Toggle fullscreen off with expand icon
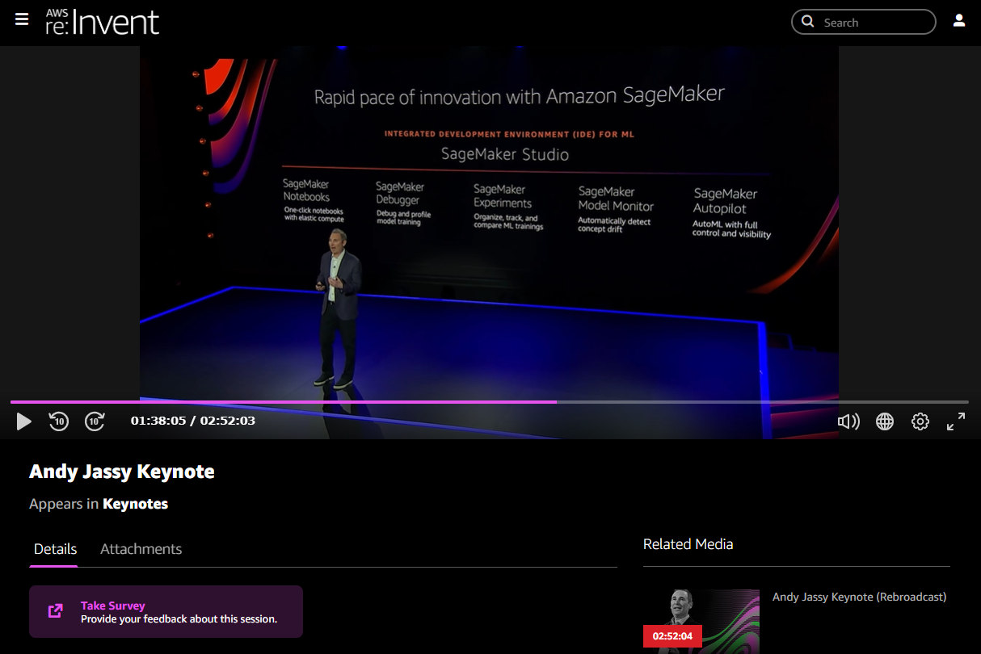Screen dimensions: 981x654 click(955, 421)
